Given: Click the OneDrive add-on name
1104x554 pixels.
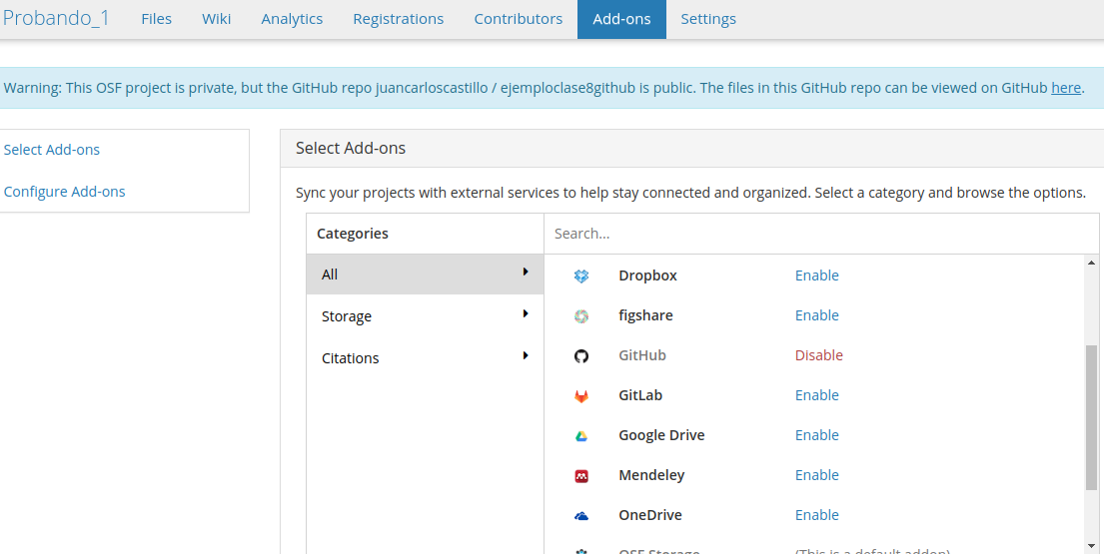Looking at the screenshot, I should (649, 515).
